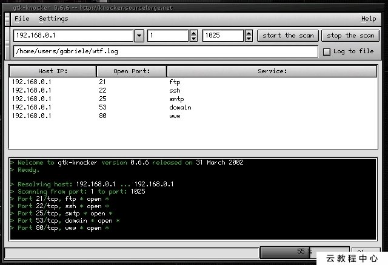Viewport: 388px width, 265px height.
Task: Enable the Log to file checkbox
Action: pos(327,52)
